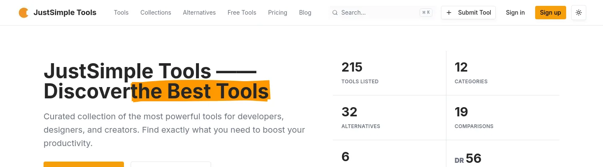Open the Pricing page

(278, 13)
